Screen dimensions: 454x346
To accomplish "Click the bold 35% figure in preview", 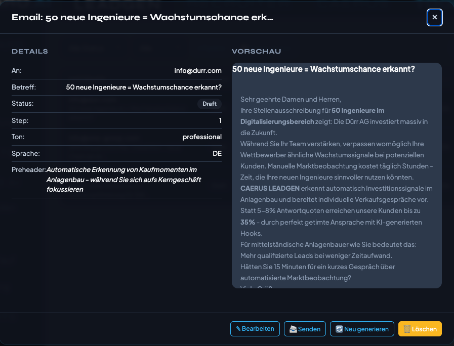I will point(247,222).
